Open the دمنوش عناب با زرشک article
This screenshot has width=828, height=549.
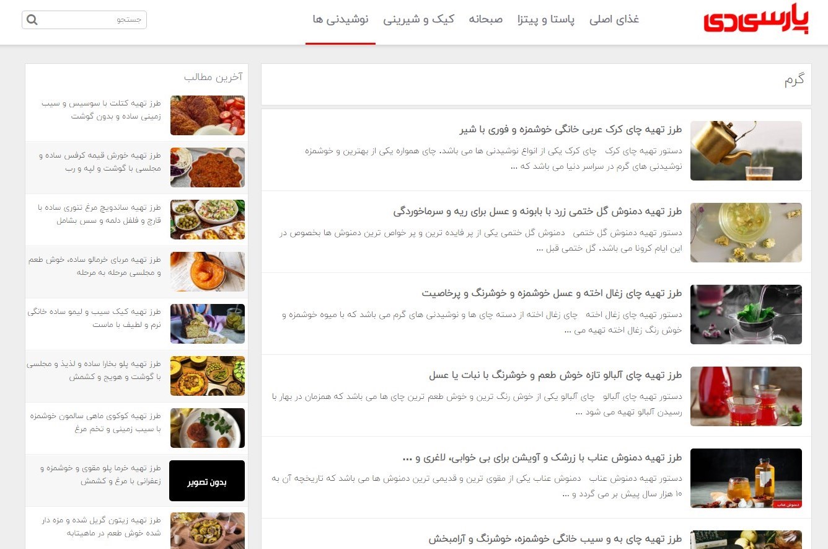(542, 457)
